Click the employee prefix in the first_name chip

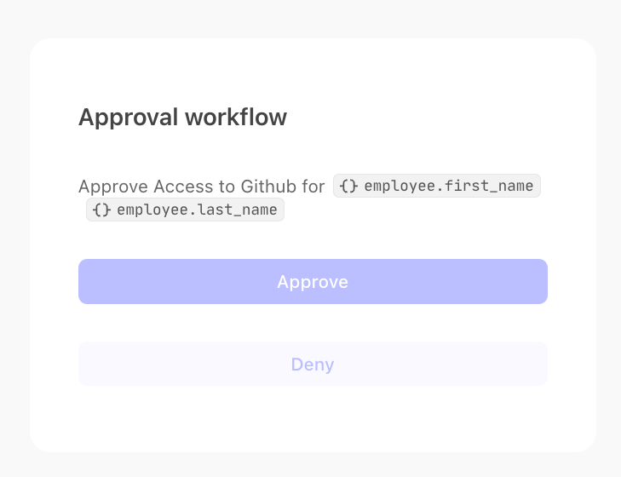[400, 187]
